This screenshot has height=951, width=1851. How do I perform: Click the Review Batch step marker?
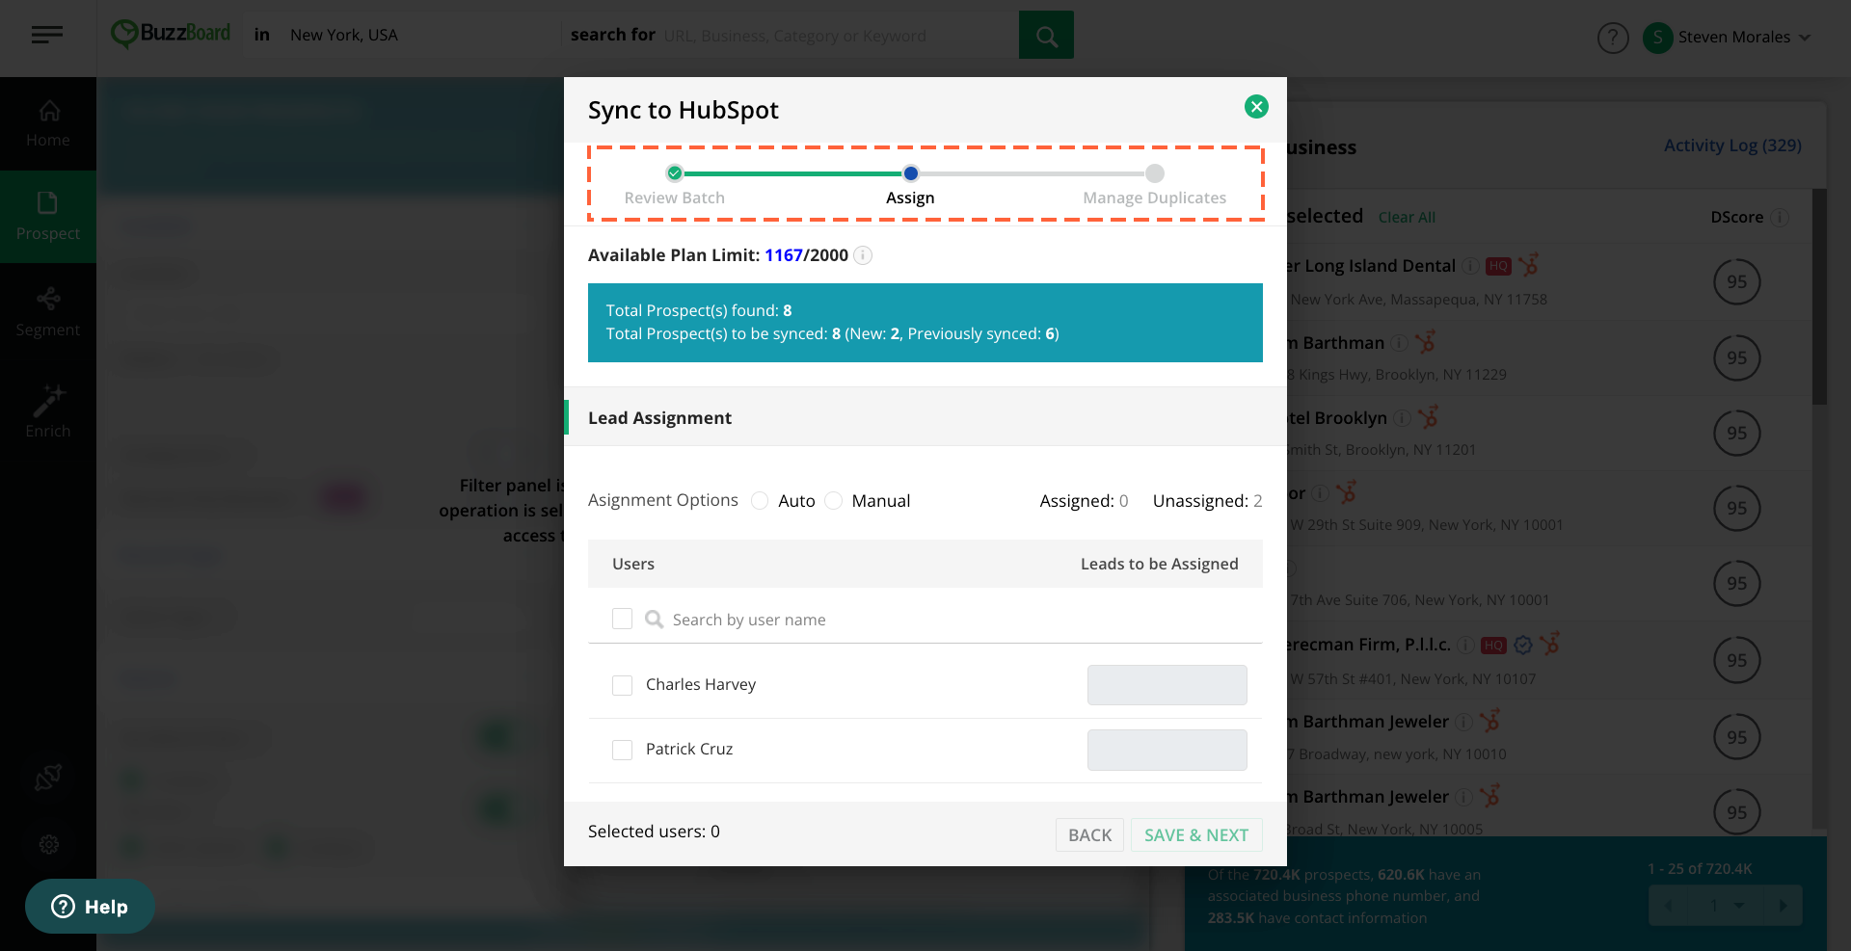click(x=675, y=173)
